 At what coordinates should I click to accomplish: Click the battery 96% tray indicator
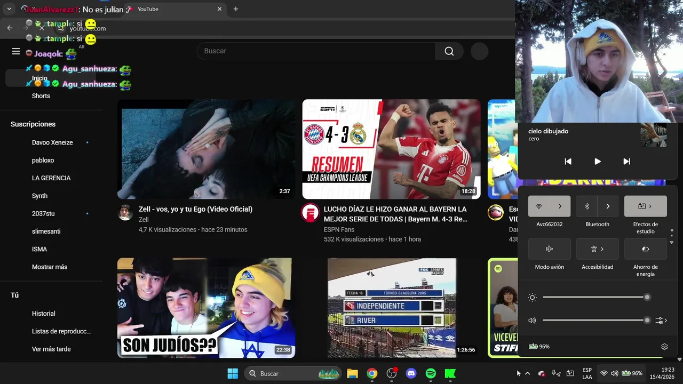point(632,373)
